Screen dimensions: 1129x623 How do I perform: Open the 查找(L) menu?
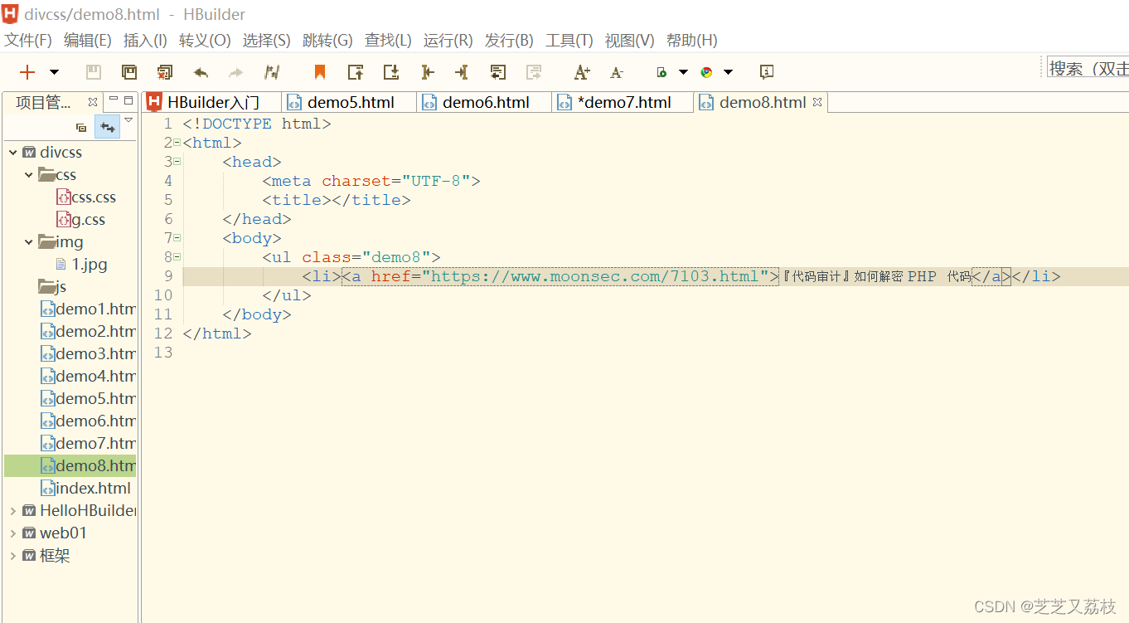(388, 40)
